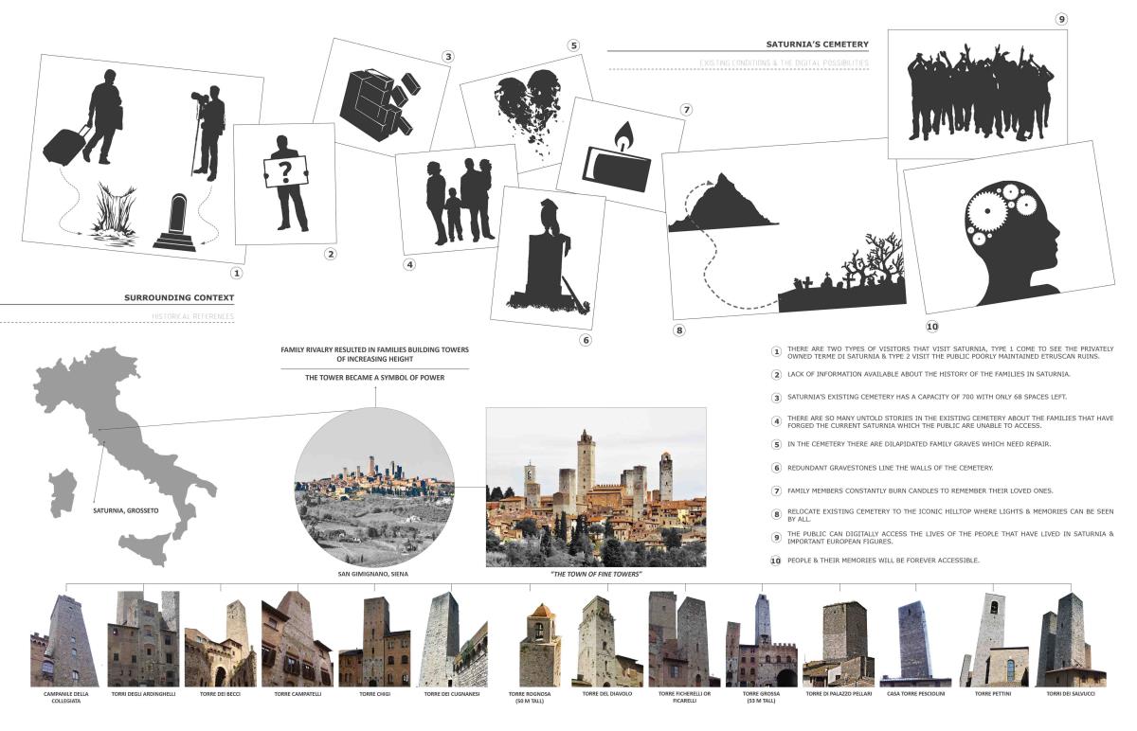Click the photographer with tripod silhouette

point(208,134)
